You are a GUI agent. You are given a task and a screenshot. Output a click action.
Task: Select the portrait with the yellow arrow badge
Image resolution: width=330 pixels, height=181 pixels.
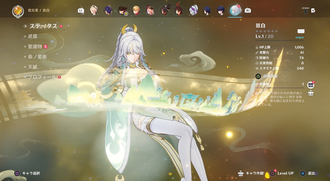pos(122,11)
